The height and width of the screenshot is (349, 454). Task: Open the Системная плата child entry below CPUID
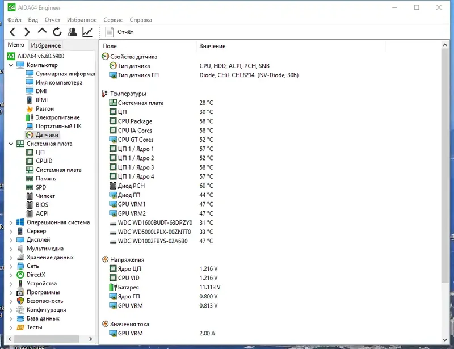coord(53,170)
